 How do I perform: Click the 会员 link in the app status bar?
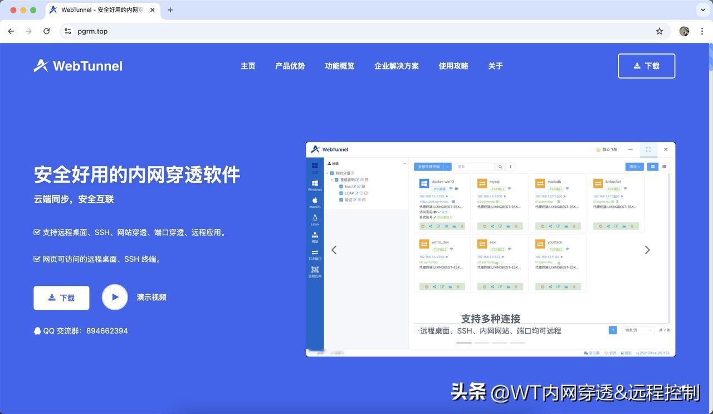pyautogui.click(x=611, y=353)
